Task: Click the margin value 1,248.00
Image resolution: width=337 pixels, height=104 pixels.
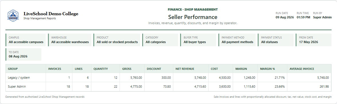Action: click(x=250, y=78)
